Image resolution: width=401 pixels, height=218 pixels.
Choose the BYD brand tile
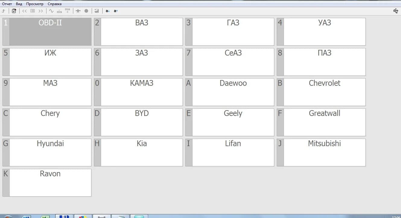(138, 122)
